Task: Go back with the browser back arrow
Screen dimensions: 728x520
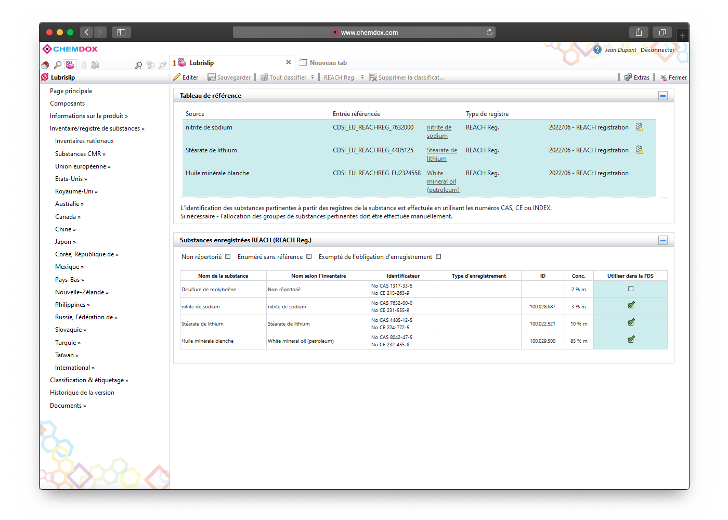Action: pos(86,32)
